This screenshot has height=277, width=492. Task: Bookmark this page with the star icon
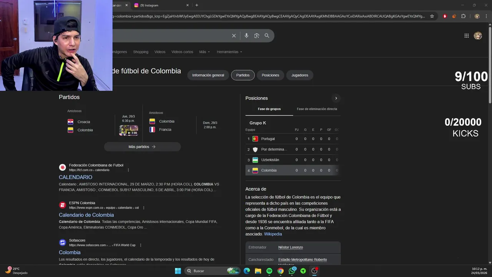[432, 16]
